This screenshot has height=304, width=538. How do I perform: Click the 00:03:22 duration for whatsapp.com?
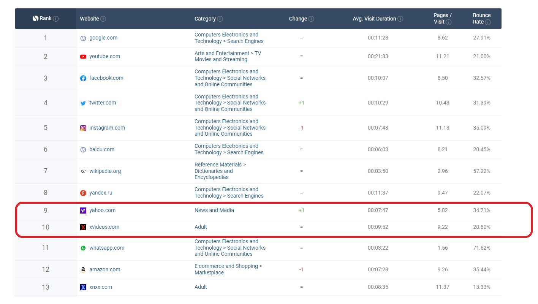click(378, 248)
